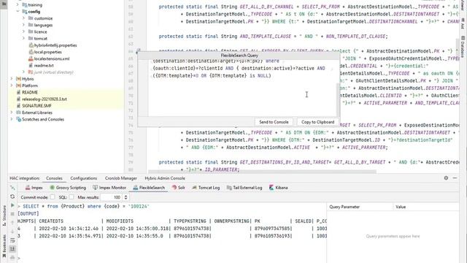Collapse the config folder
Image resolution: width=467 pixels, height=263 pixels.
coord(18,12)
